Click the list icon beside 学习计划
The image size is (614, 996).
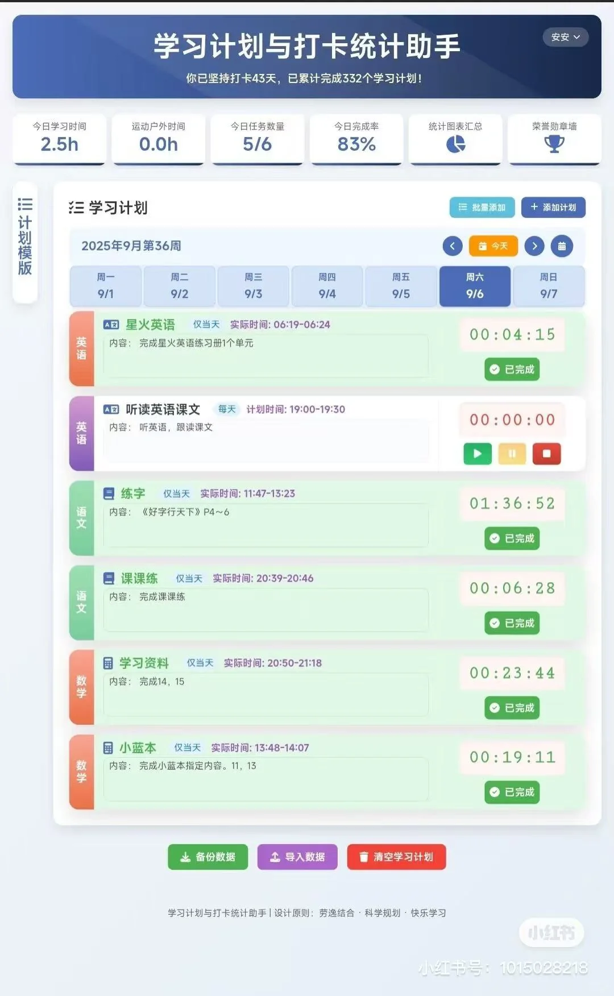76,208
